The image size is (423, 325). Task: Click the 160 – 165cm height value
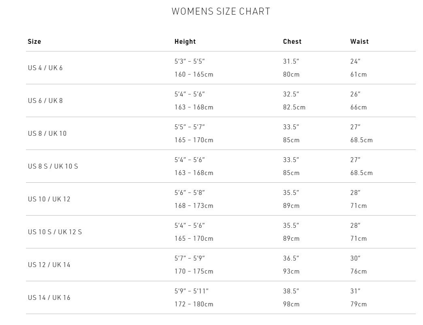(194, 75)
